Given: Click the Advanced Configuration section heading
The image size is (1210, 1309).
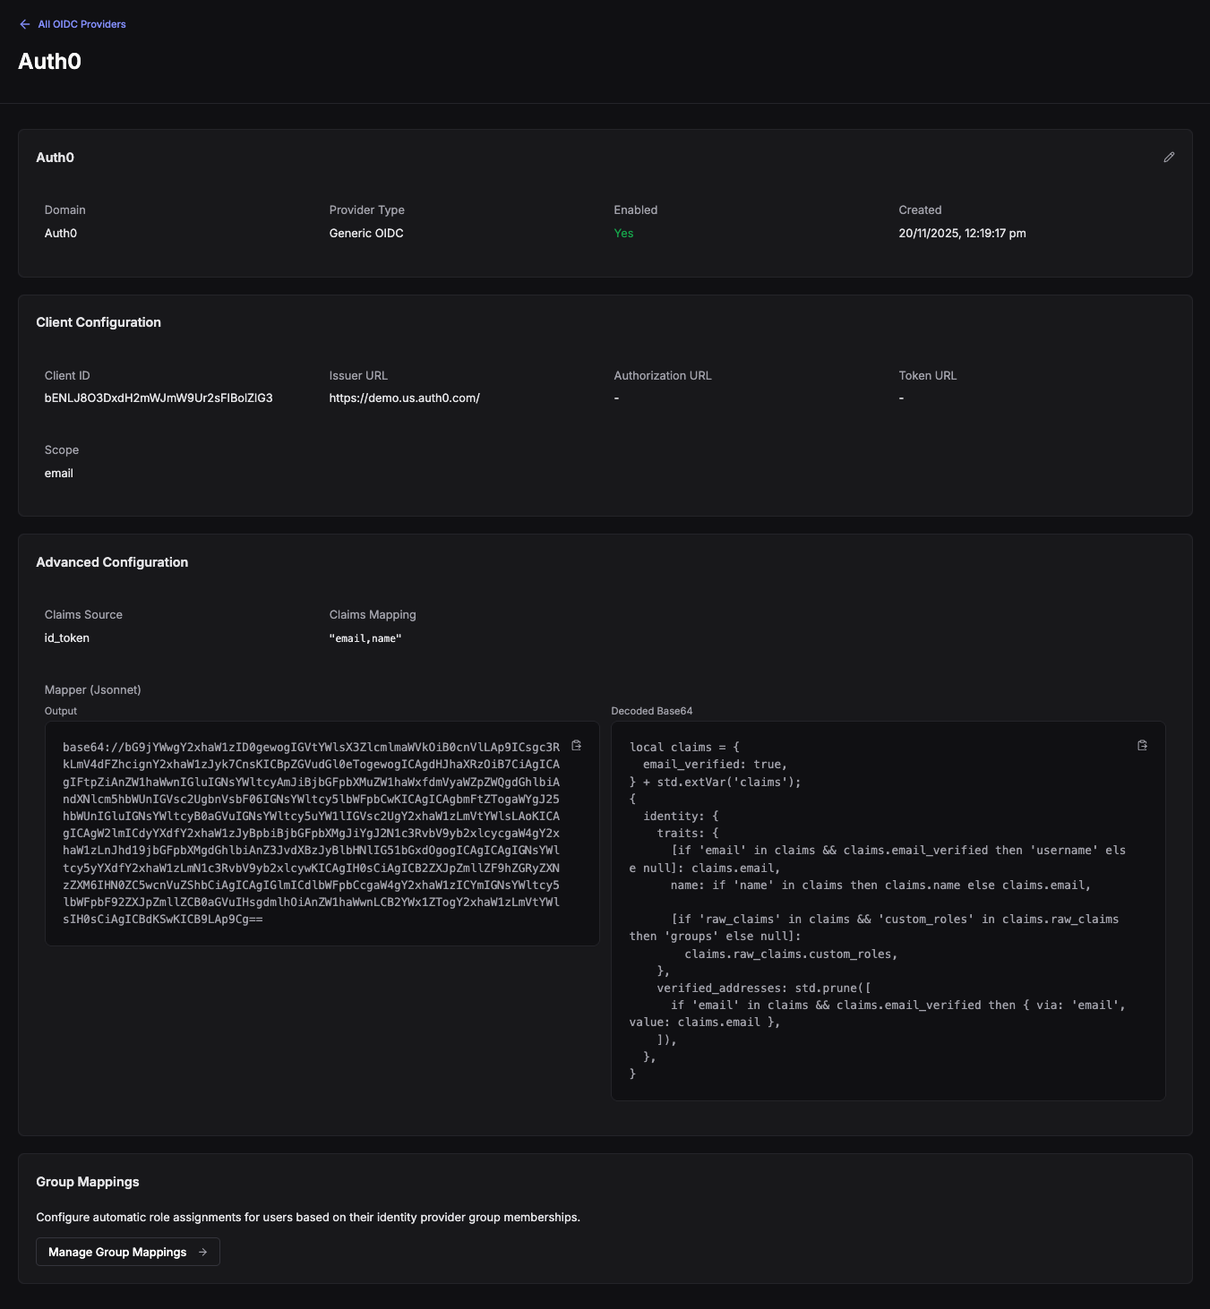Looking at the screenshot, I should tap(112, 562).
